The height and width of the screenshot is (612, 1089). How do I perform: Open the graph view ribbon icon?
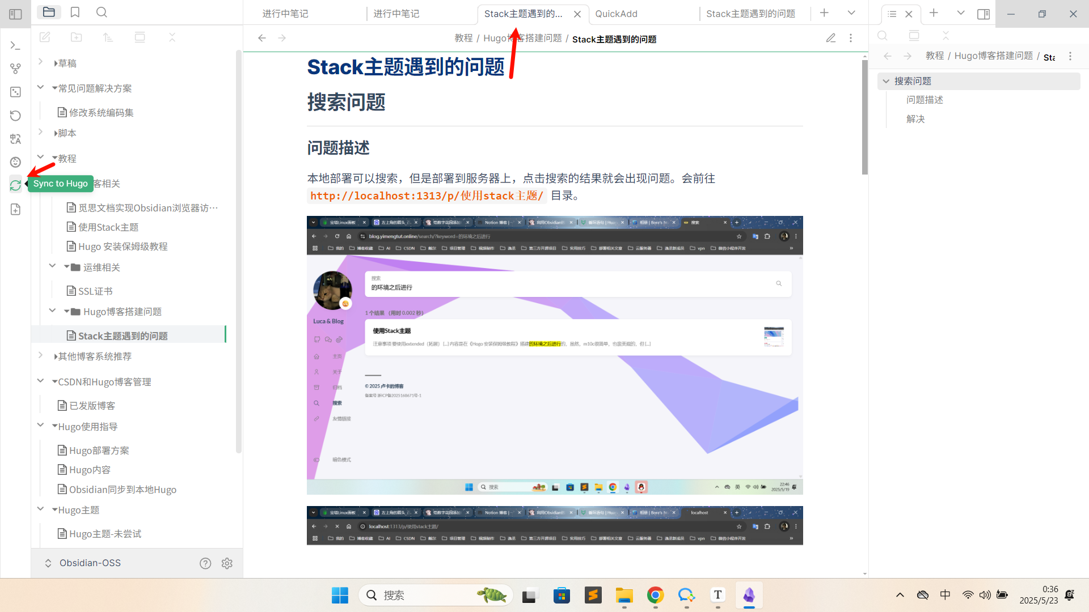pos(15,69)
